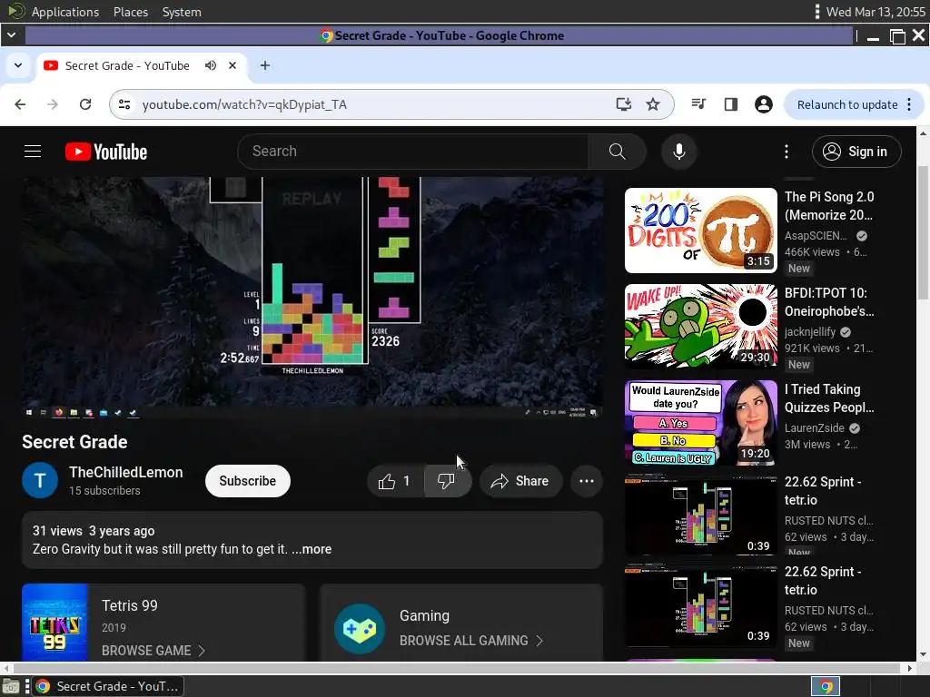Browse the Tetris 99 game page

153,651
